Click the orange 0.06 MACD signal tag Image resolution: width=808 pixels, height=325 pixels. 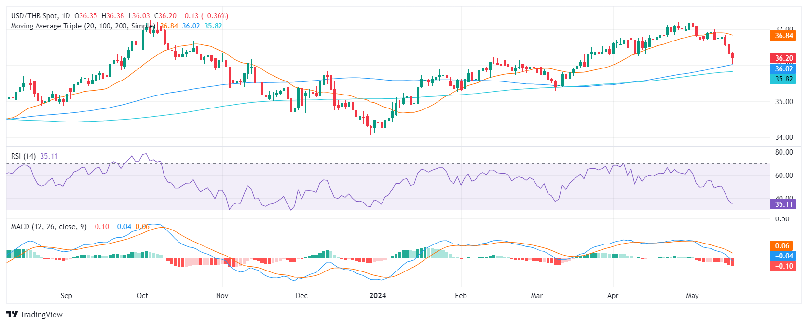point(782,246)
